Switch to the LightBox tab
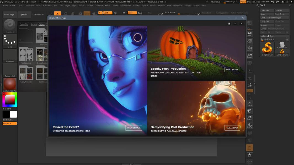Screen dimensions: 294x165 (x=23, y=15)
